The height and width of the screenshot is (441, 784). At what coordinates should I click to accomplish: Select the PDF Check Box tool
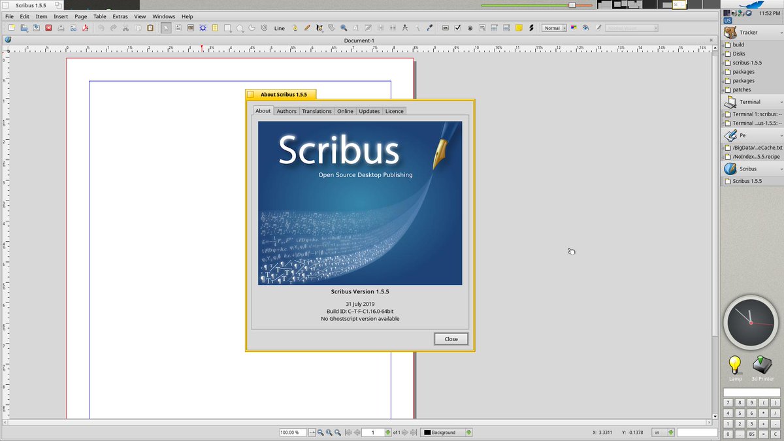point(457,28)
